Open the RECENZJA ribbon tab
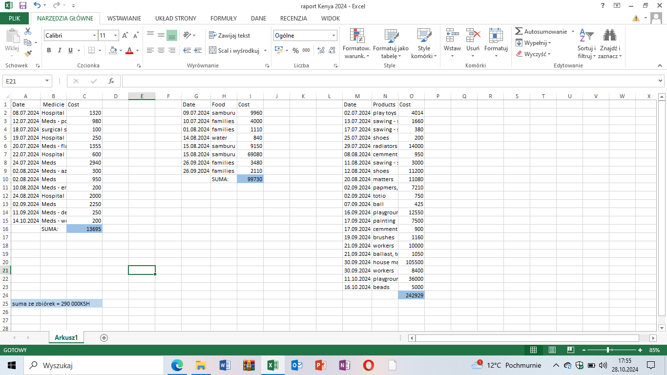This screenshot has width=667, height=375. (x=293, y=19)
